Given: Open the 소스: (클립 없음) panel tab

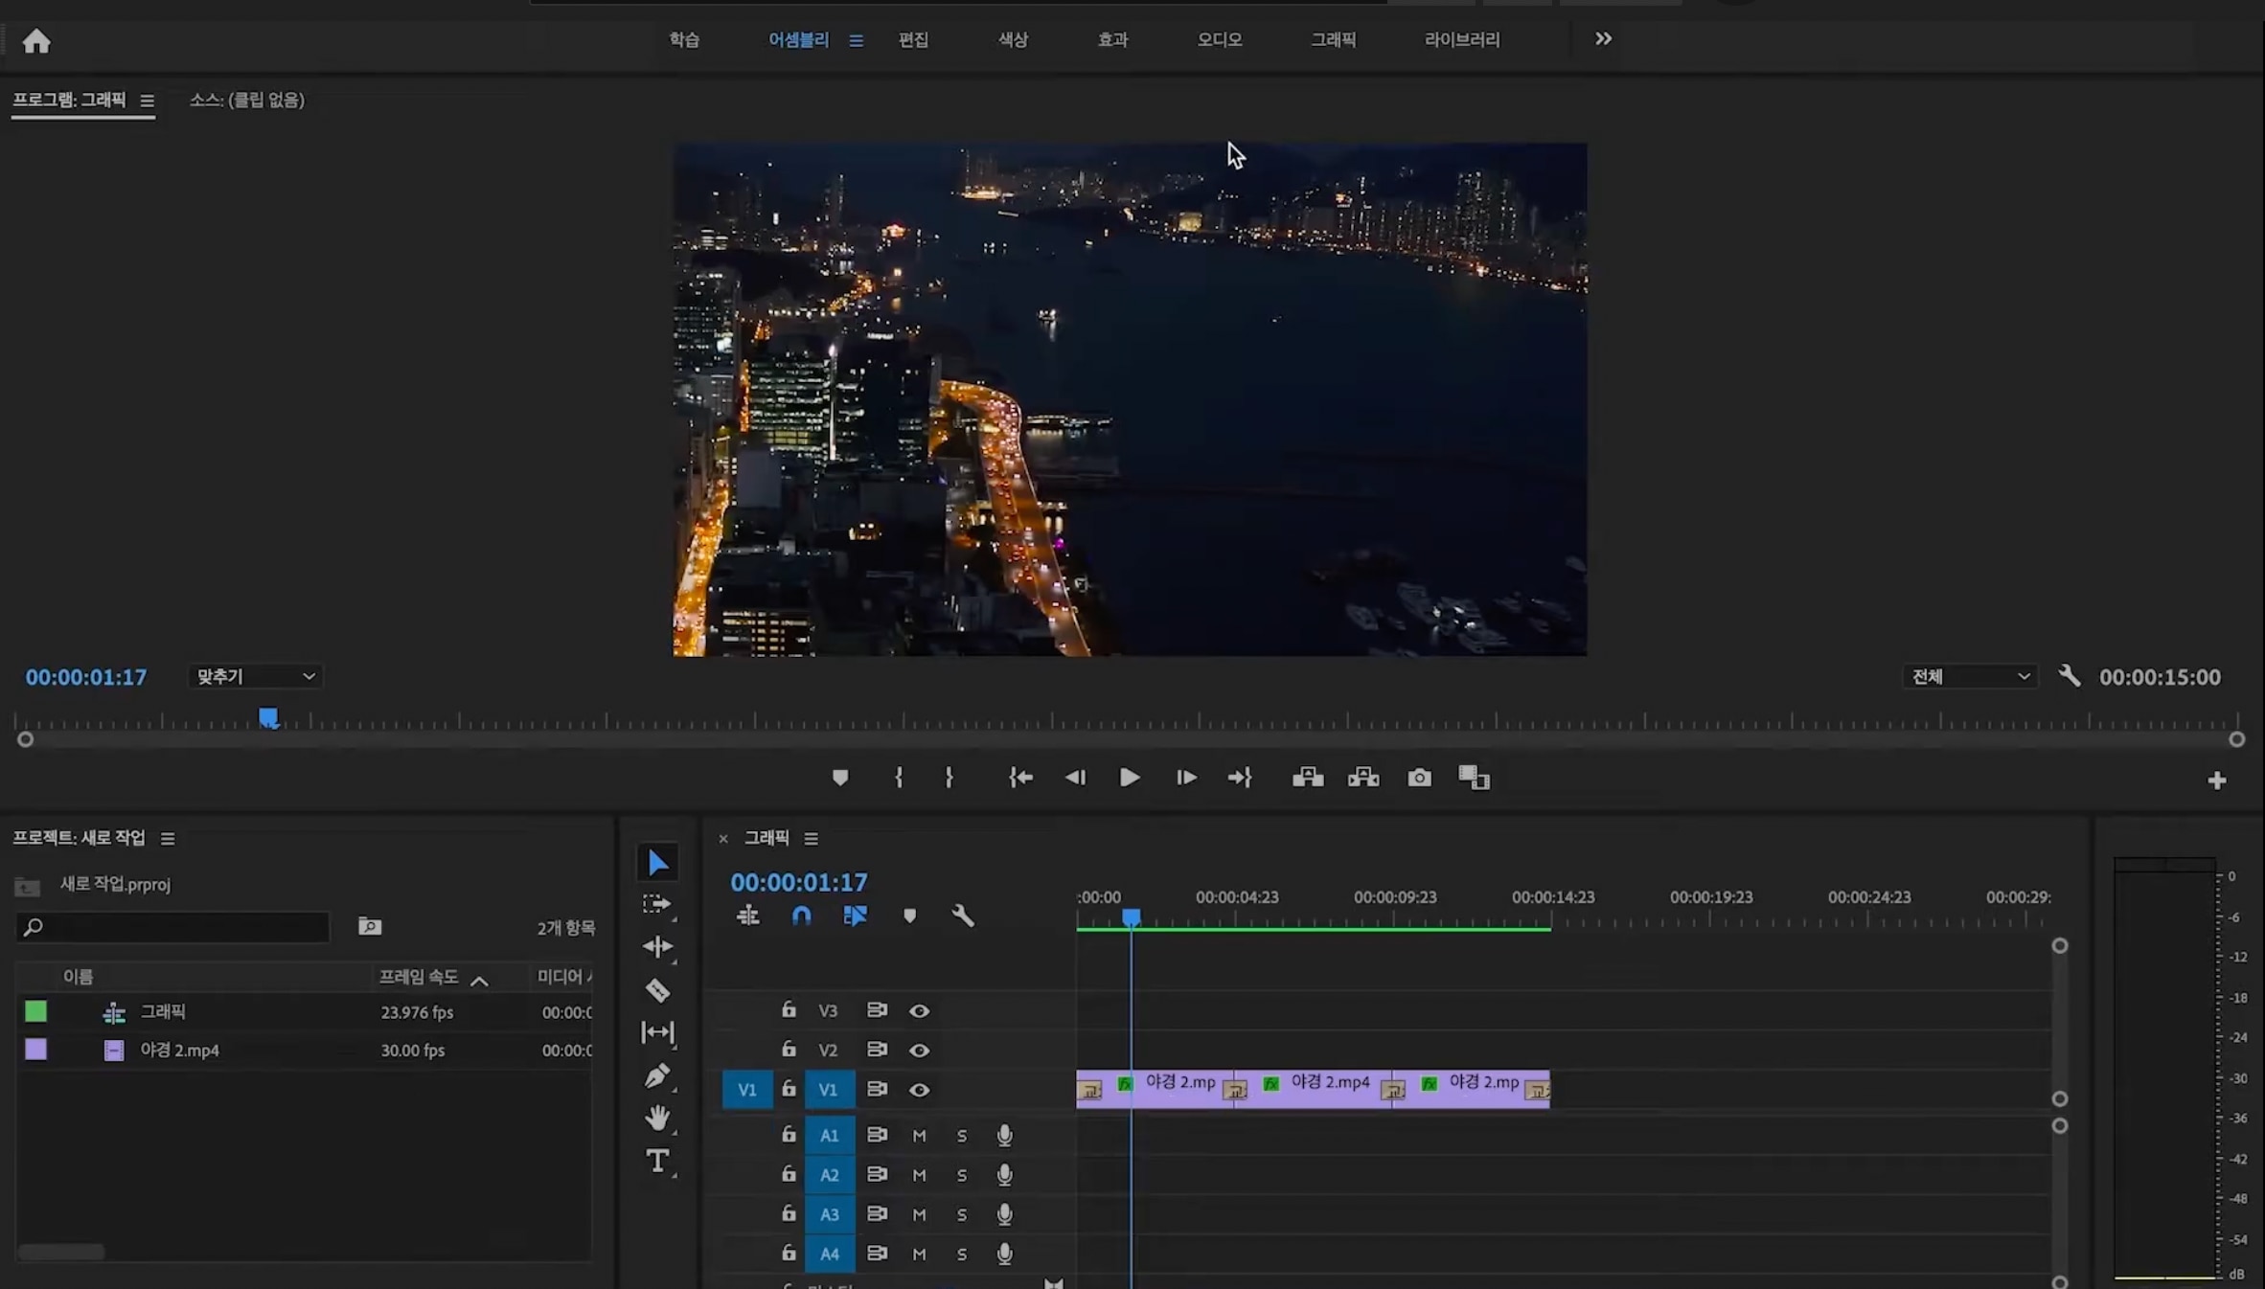Looking at the screenshot, I should (247, 100).
